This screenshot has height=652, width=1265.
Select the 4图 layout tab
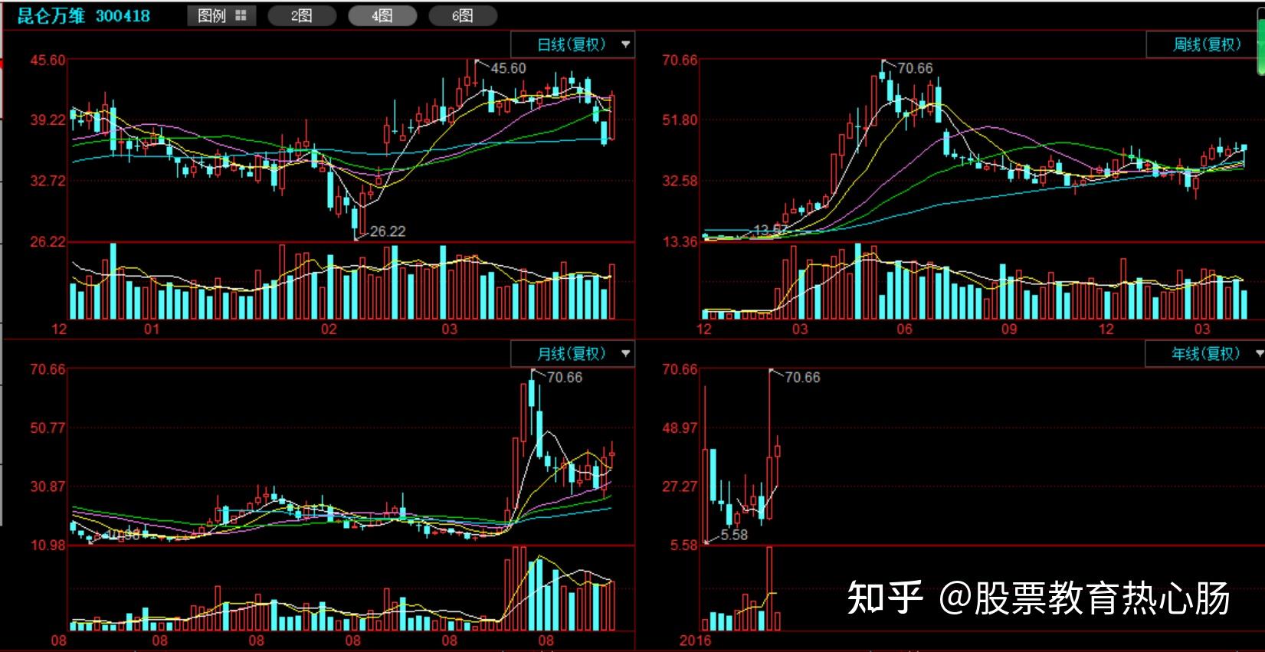[x=382, y=15]
